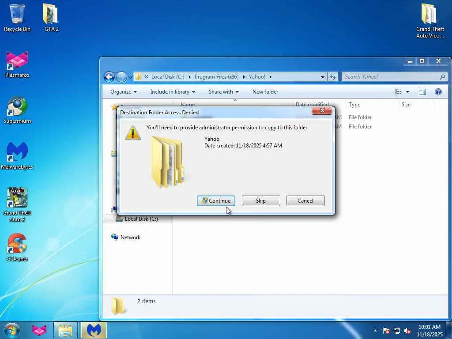This screenshot has height=339, width=452.
Task: Click the muted volume tray icon
Action: pos(407,331)
